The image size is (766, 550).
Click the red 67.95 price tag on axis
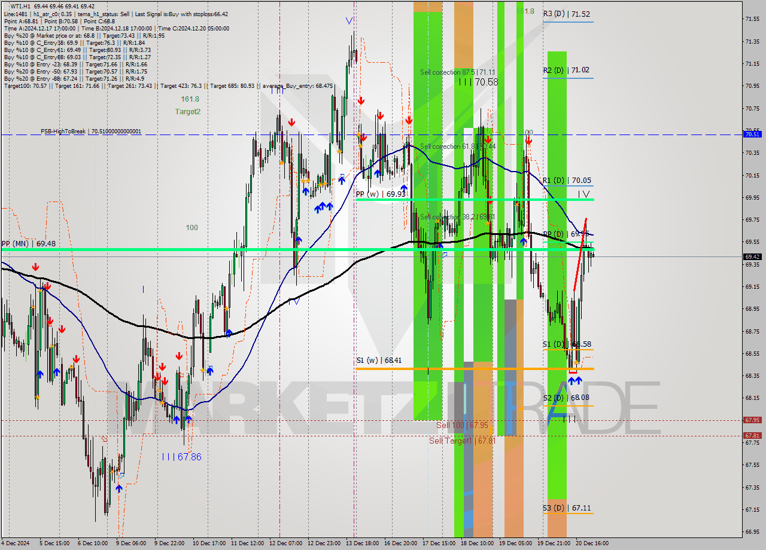[752, 420]
